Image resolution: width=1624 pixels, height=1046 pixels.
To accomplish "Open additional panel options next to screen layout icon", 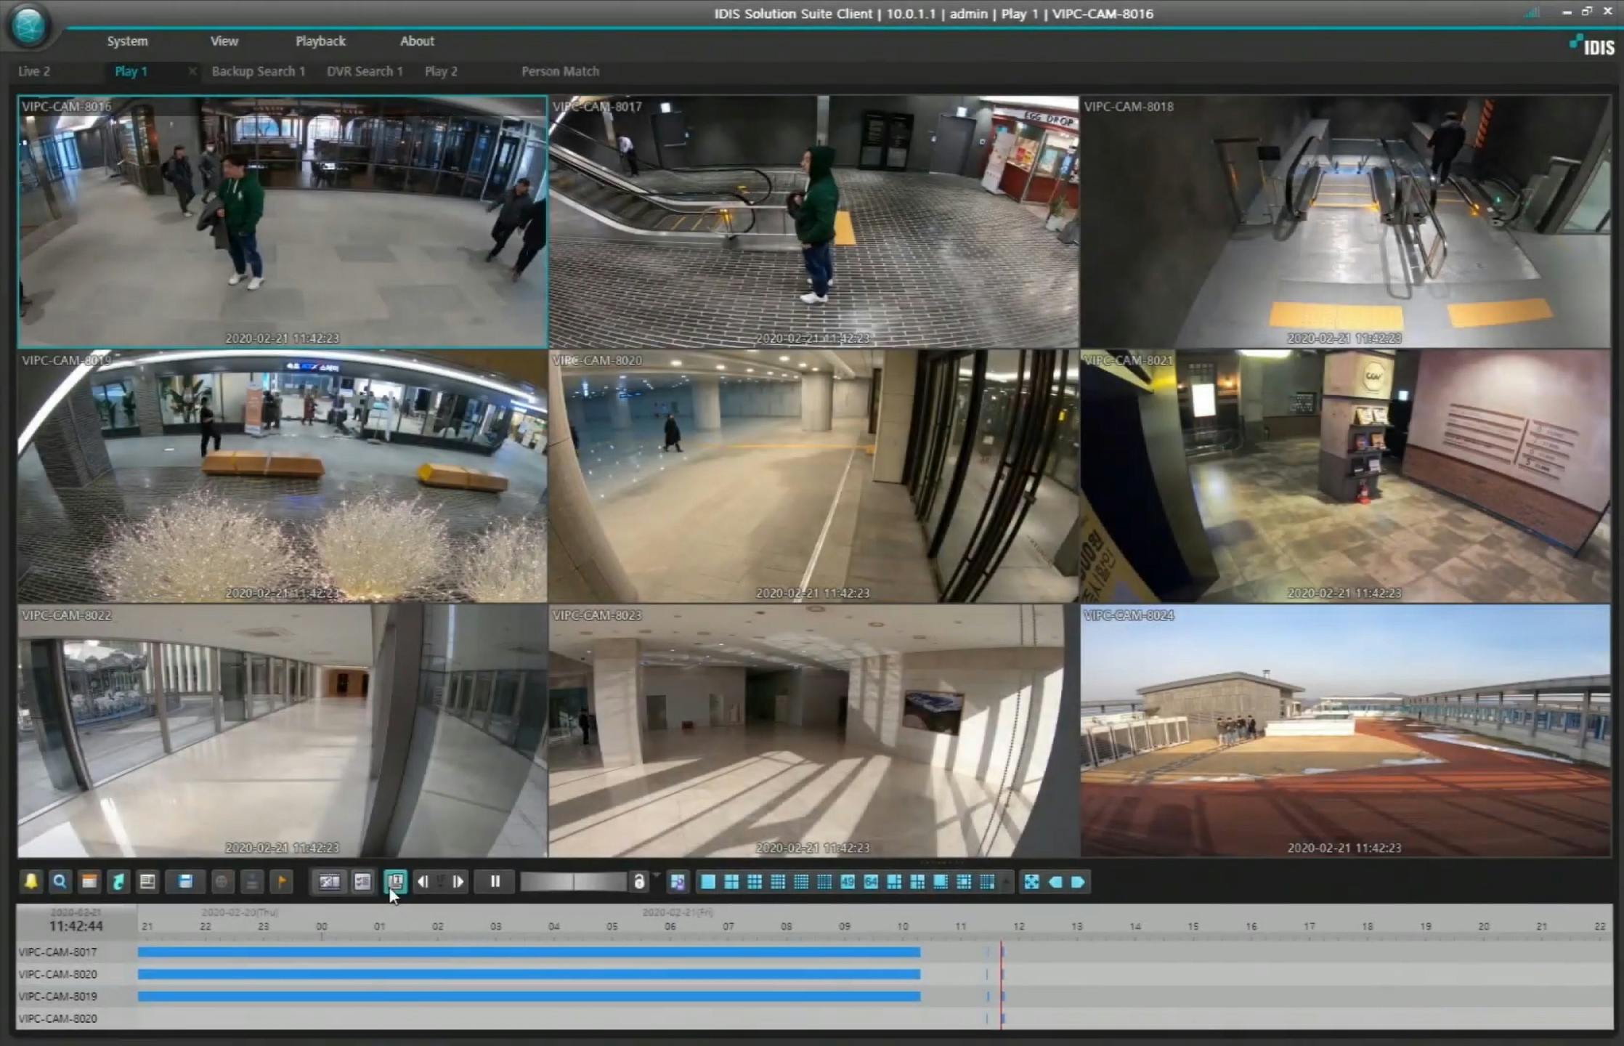I will tap(362, 881).
